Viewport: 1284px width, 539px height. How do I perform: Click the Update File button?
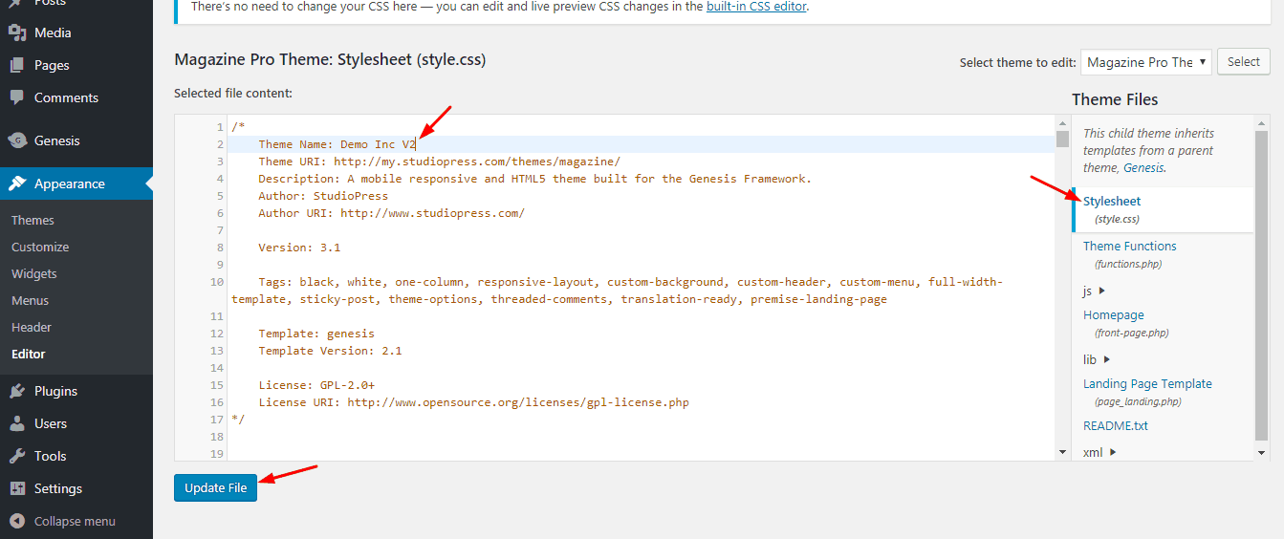pos(216,487)
